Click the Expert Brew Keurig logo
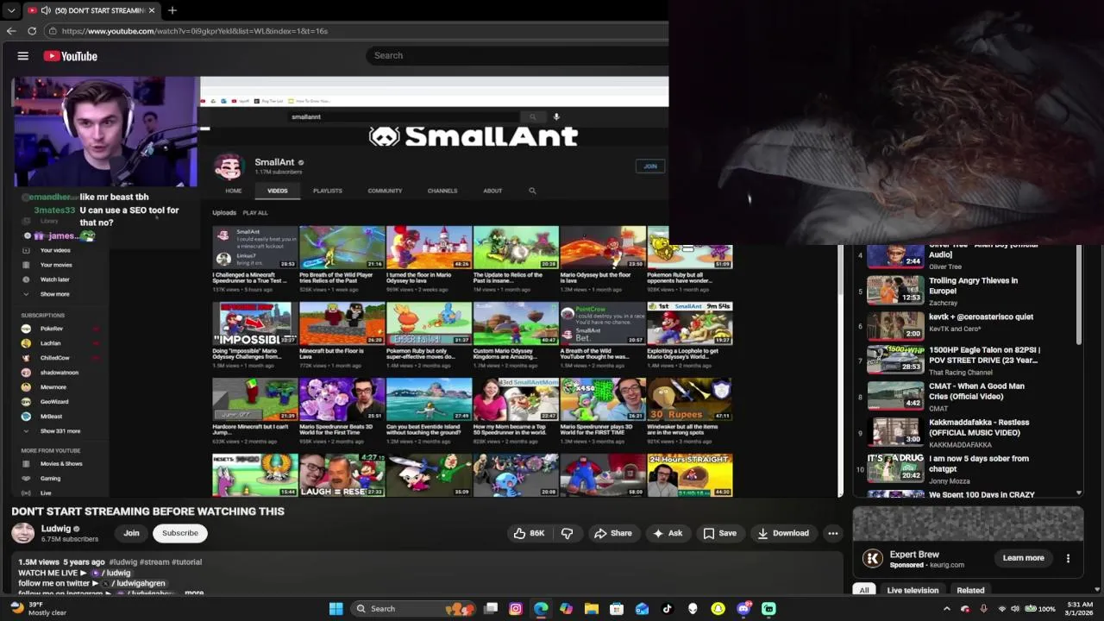 tap(873, 558)
